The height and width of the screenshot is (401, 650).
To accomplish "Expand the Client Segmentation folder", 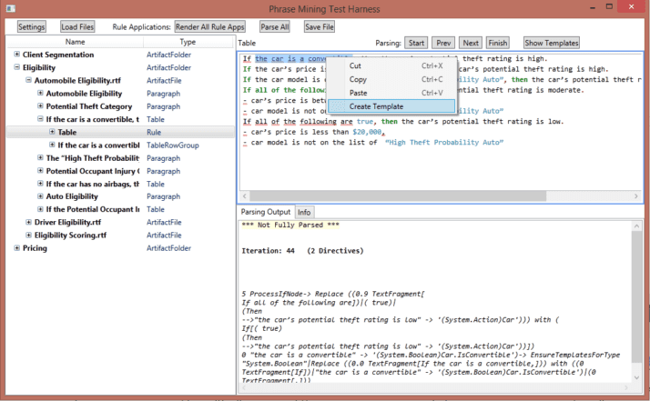I will 16,55.
